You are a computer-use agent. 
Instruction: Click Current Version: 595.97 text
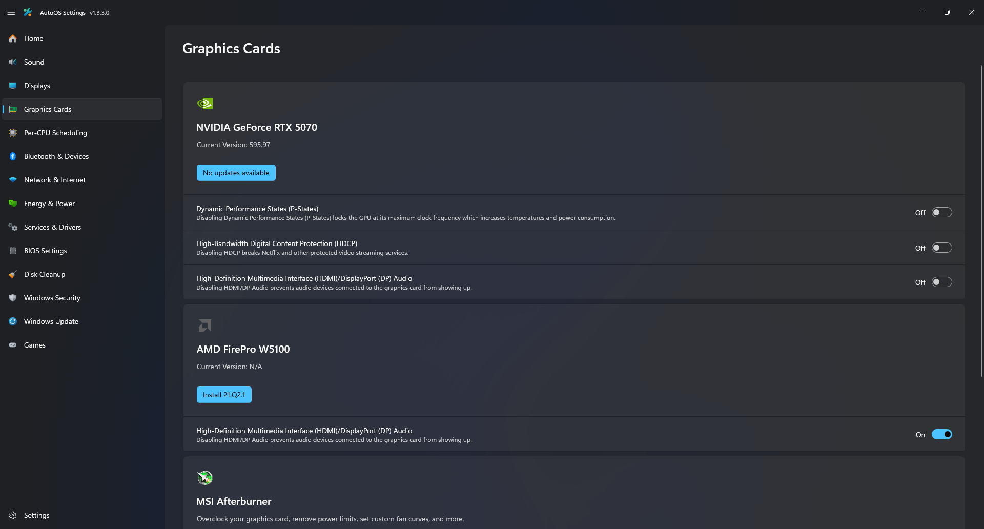(x=233, y=145)
